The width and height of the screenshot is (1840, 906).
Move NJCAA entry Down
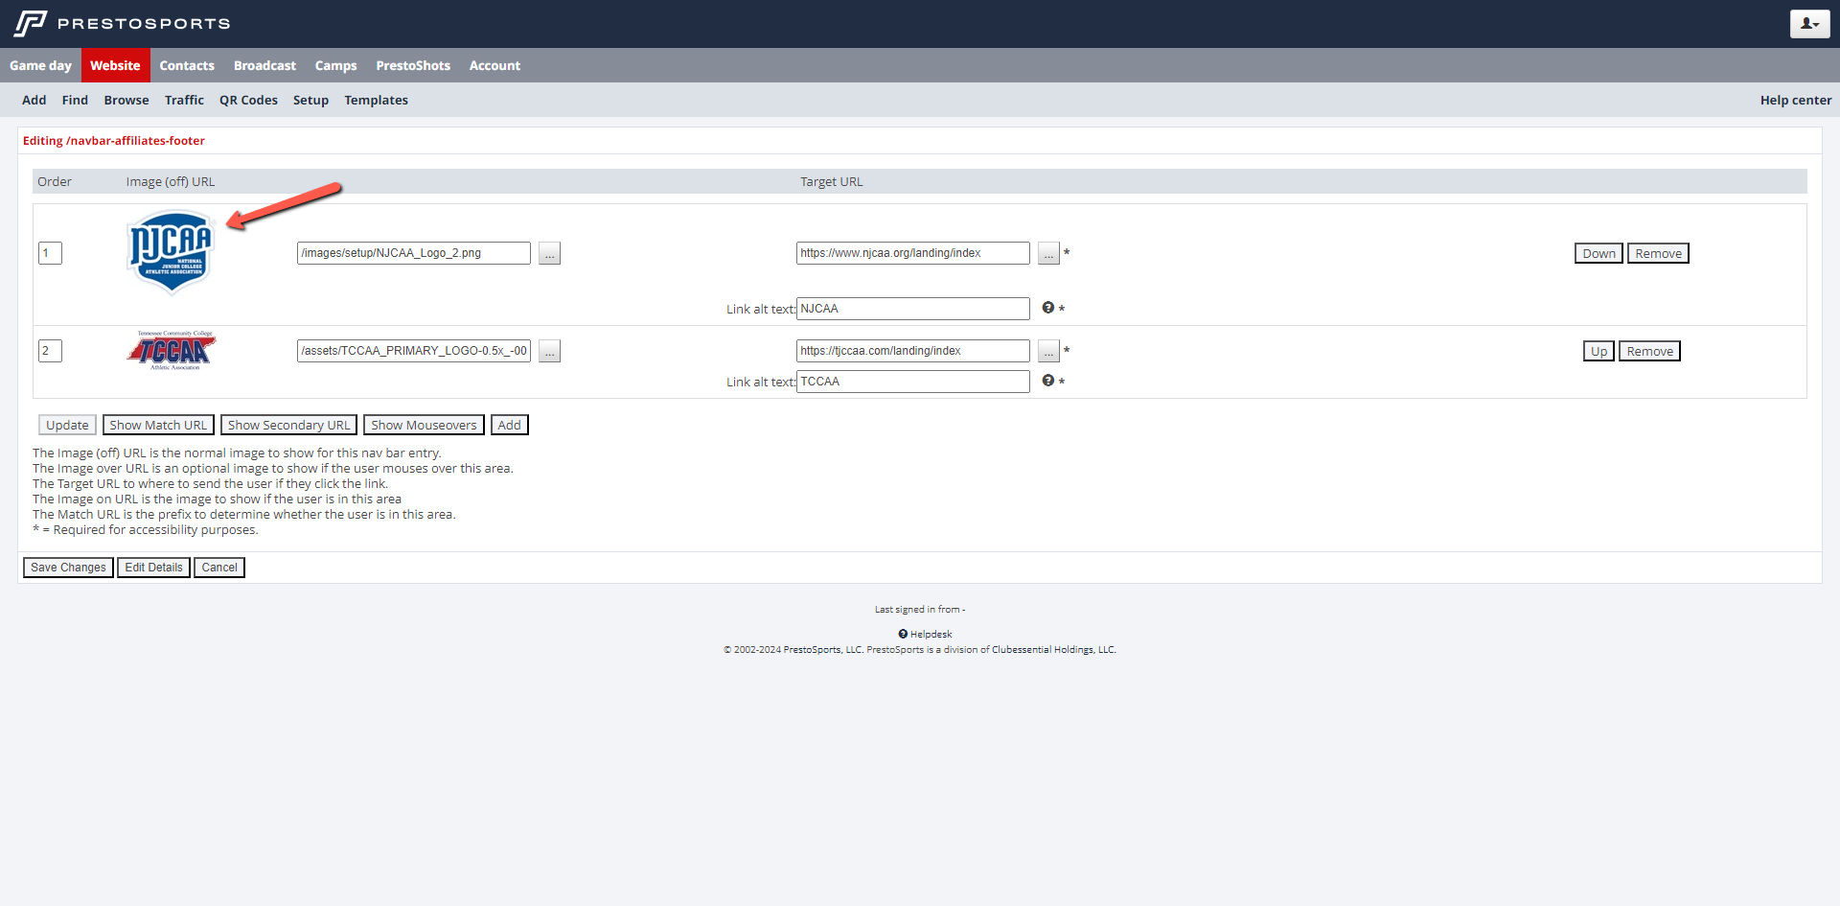click(x=1598, y=253)
